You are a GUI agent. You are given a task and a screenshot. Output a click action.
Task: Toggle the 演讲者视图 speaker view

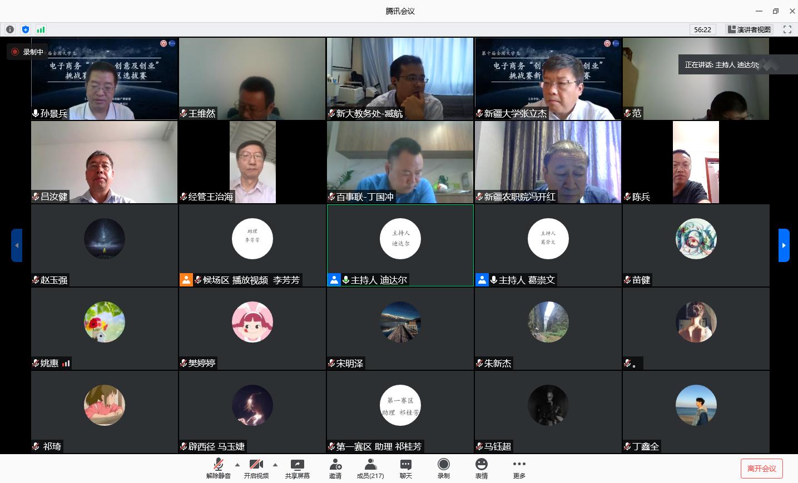(750, 29)
